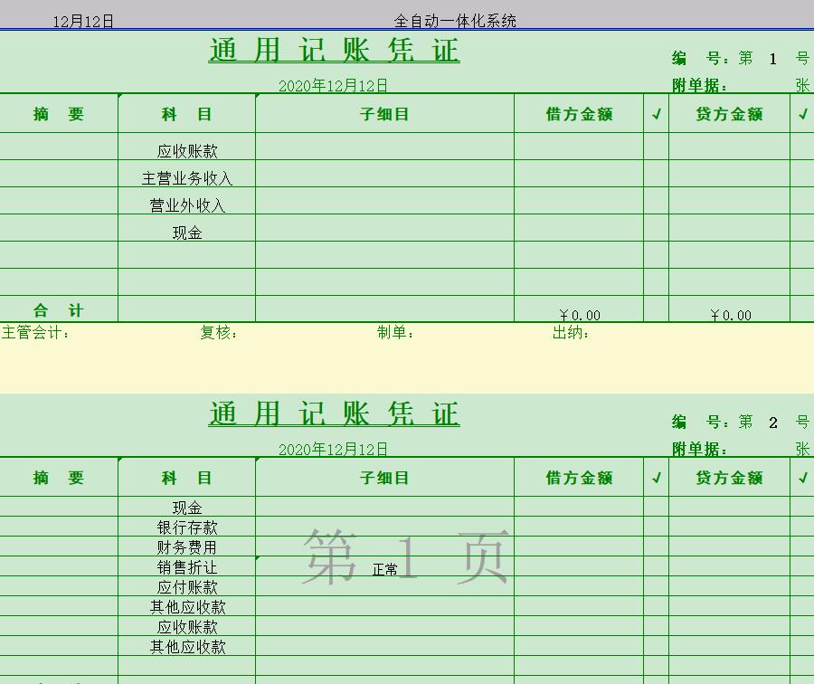Image resolution: width=814 pixels, height=684 pixels.
Task: Click the 应收账款 account cell in voucher 1
Action: click(x=185, y=148)
